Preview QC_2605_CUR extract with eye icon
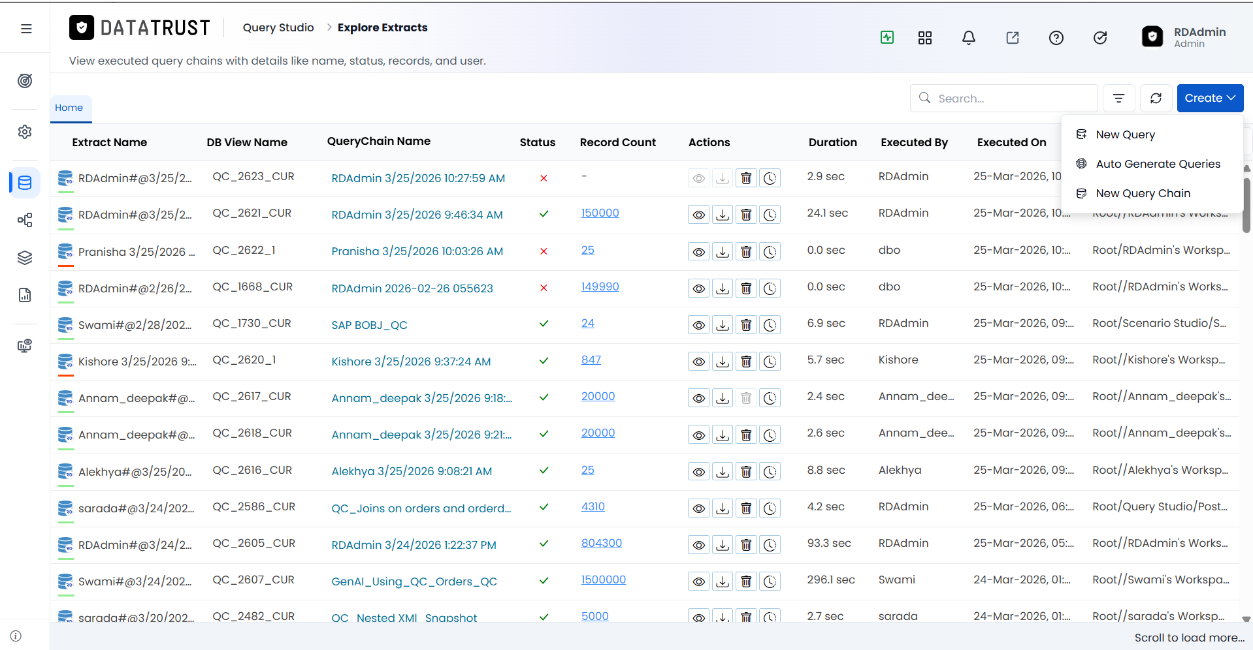 click(x=699, y=545)
